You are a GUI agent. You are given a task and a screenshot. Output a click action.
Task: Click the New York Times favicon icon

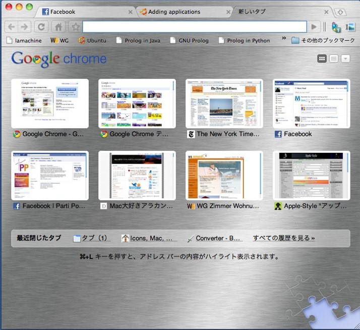pos(191,134)
